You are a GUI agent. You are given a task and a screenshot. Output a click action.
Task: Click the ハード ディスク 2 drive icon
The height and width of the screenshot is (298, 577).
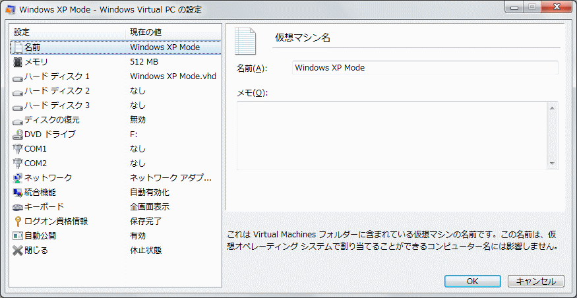coord(18,92)
